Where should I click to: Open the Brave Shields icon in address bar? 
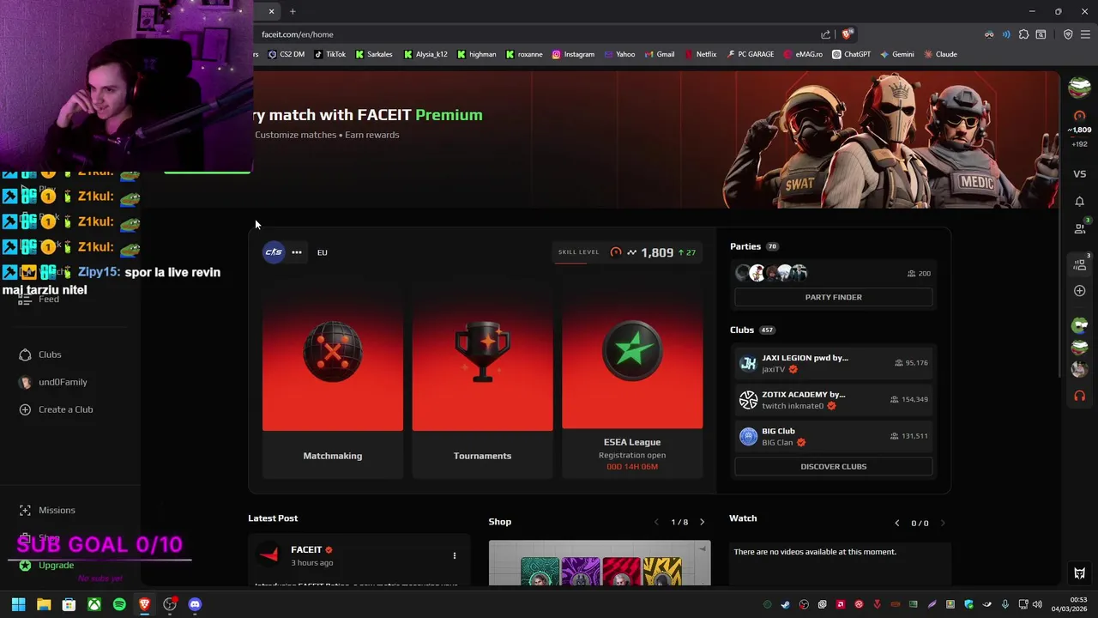click(x=847, y=34)
